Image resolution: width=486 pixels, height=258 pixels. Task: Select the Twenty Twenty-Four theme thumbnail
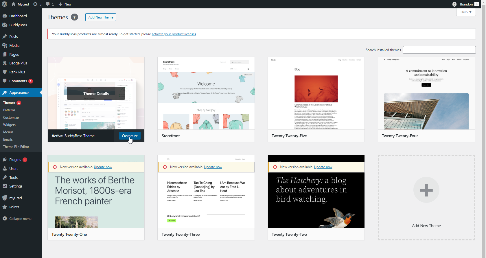(426, 93)
